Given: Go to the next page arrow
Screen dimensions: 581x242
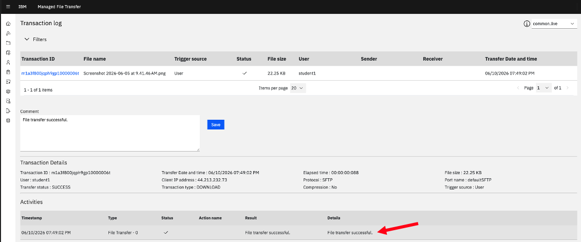Looking at the screenshot, I should (567, 88).
